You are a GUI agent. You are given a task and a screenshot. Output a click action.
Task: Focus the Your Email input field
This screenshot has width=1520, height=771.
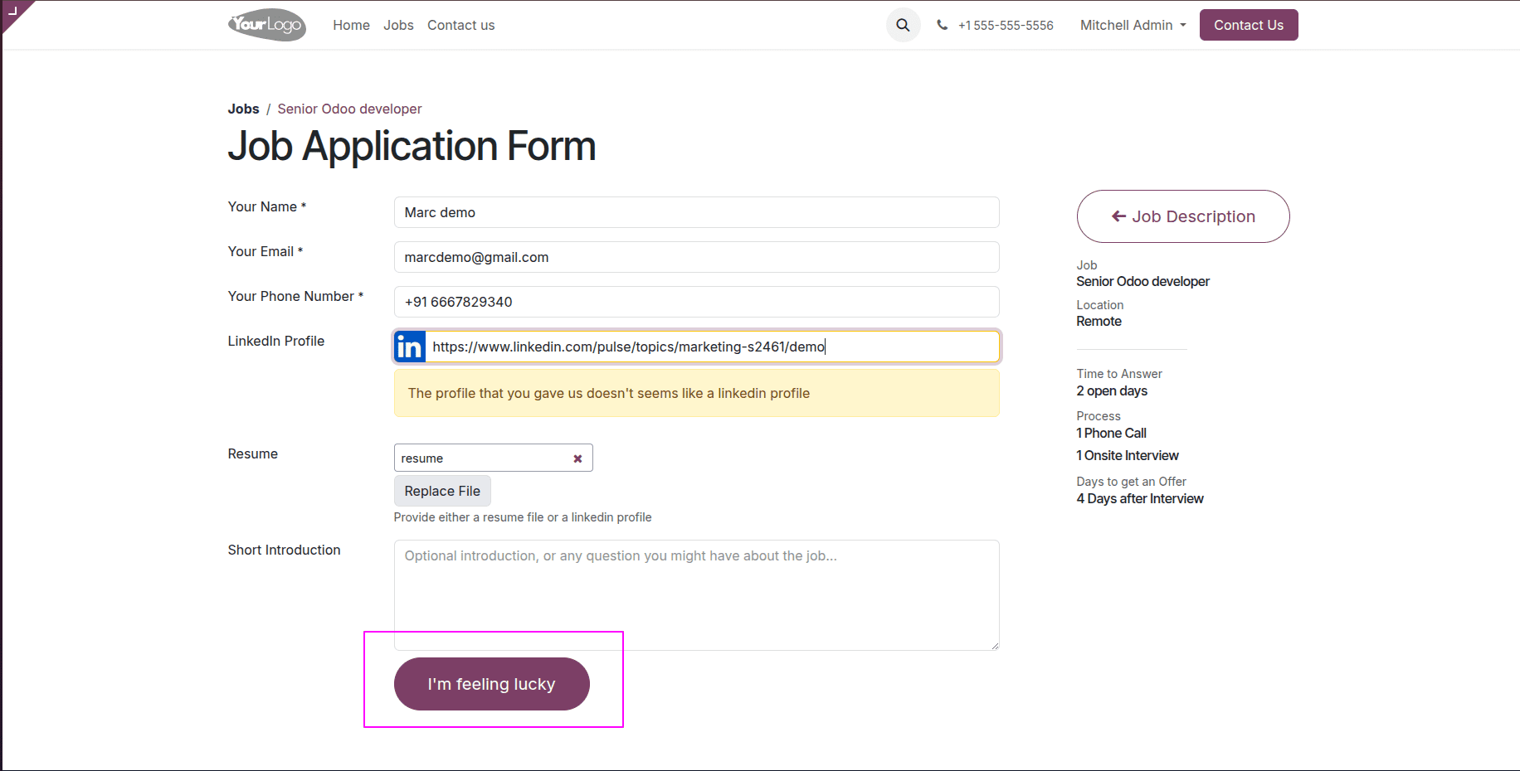point(696,257)
